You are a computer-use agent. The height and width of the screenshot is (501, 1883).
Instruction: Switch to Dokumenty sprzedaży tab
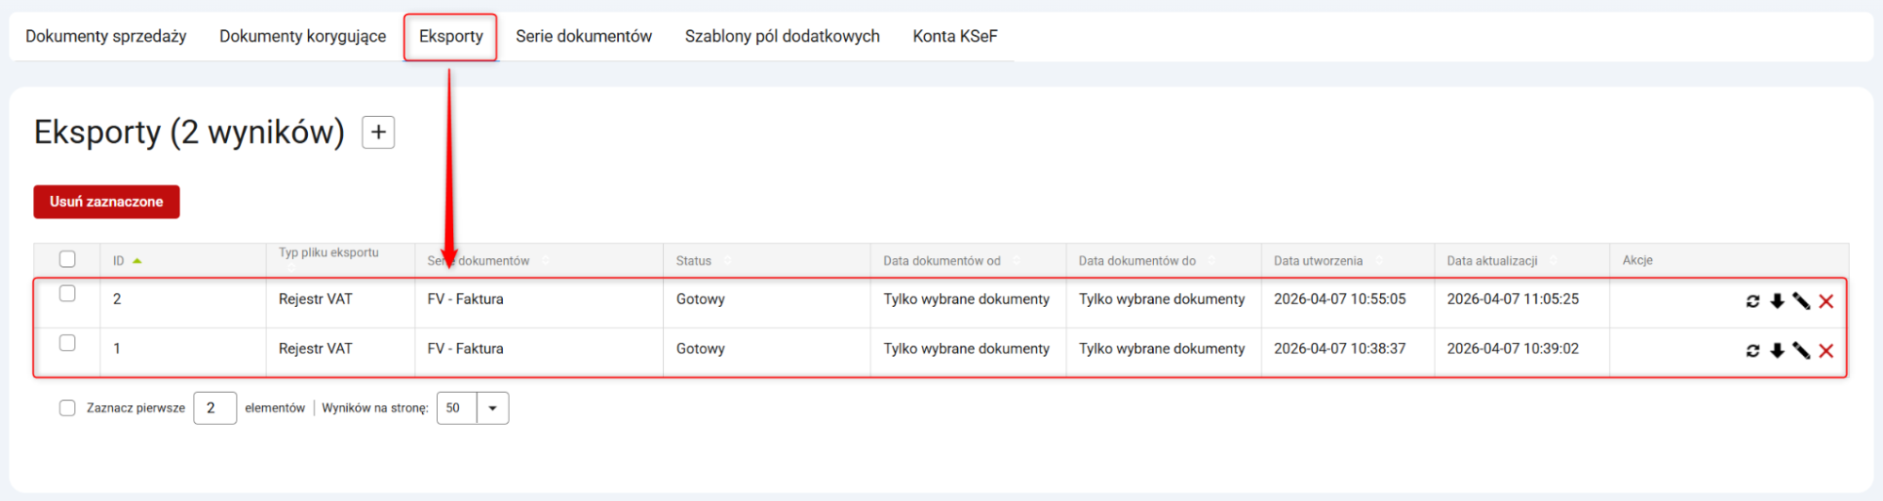(x=106, y=37)
